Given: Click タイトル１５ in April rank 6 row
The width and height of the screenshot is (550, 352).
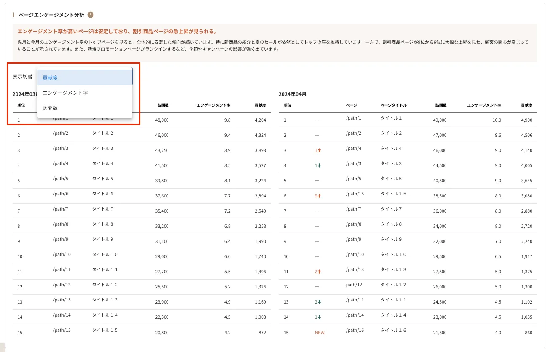Looking at the screenshot, I should [394, 194].
